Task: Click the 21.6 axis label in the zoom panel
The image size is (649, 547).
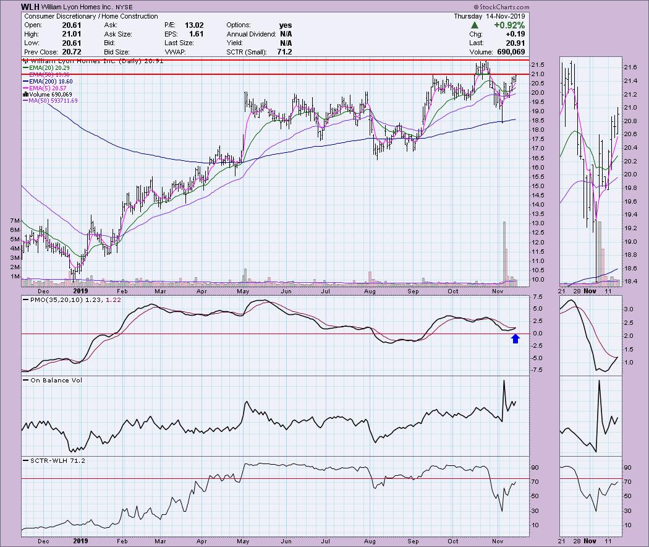Action: [630, 67]
